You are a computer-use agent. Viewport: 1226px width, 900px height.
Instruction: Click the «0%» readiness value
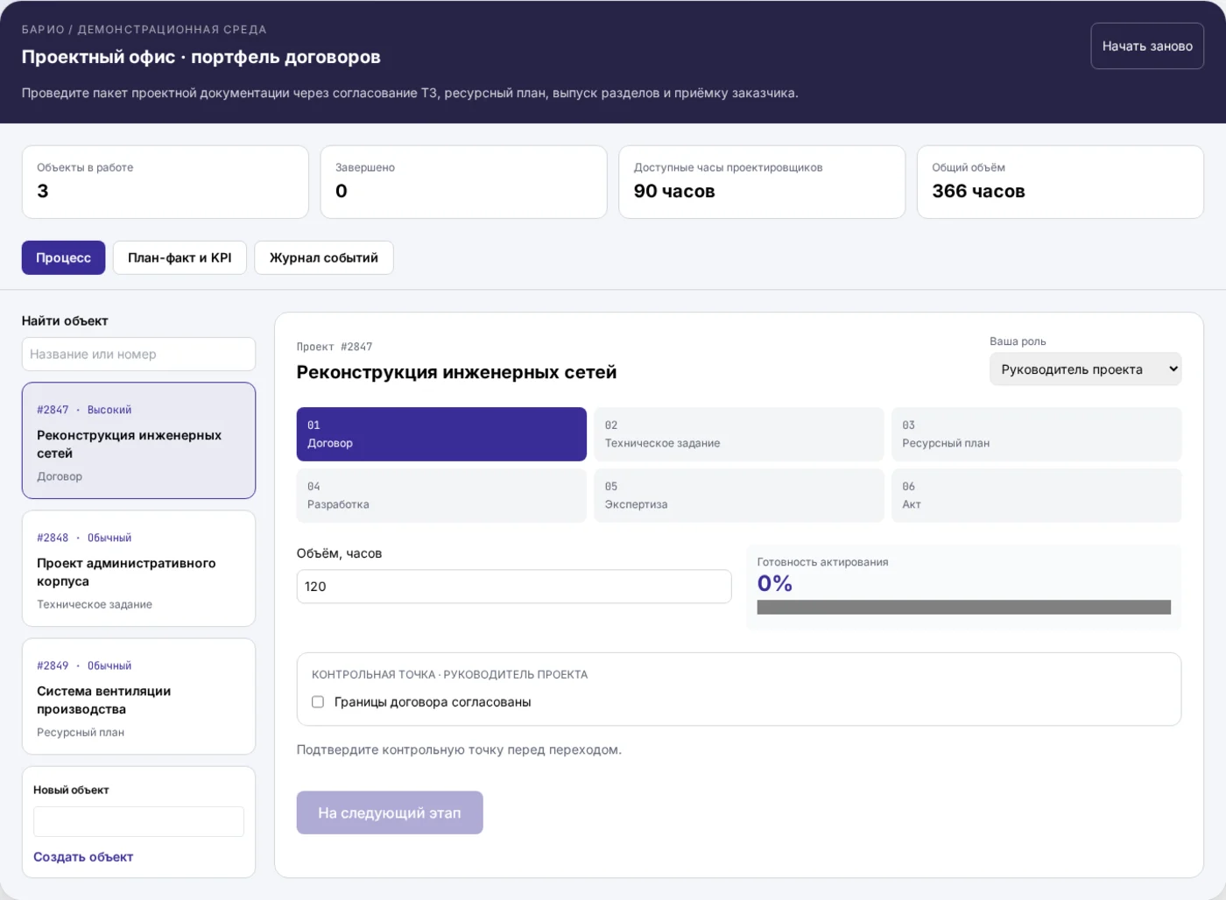pyautogui.click(x=775, y=584)
